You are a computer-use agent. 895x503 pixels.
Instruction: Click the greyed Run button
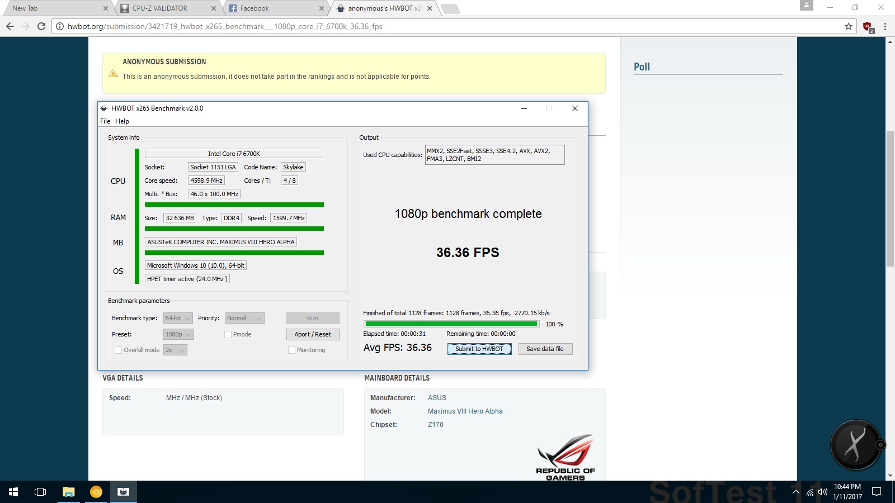[x=313, y=318]
